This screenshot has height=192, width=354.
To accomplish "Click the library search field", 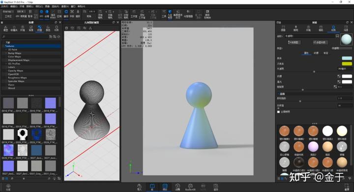I will tap(25, 36).
